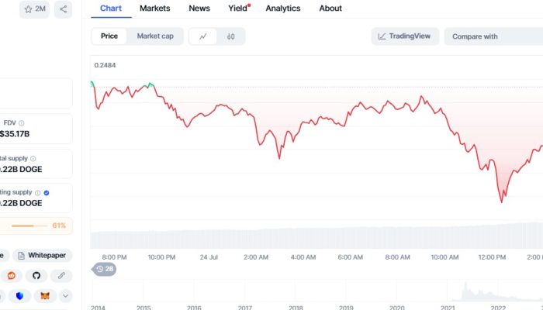Image resolution: width=543 pixels, height=310 pixels.
Task: Click the MetaMask fox icon
Action: 45,295
